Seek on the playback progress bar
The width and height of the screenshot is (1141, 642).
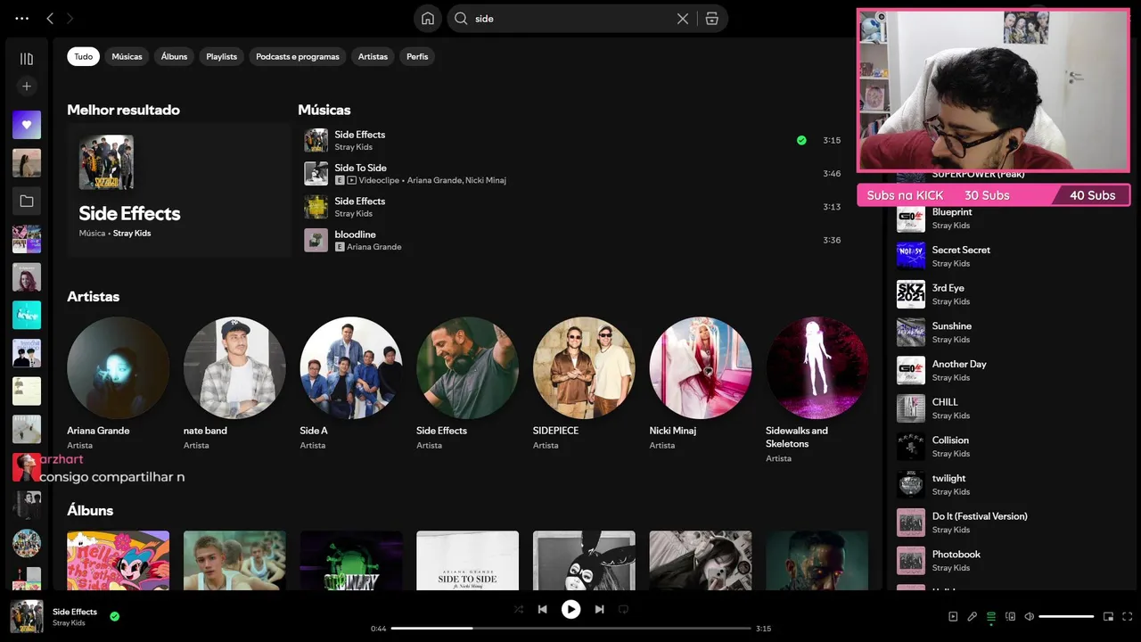pyautogui.click(x=570, y=629)
